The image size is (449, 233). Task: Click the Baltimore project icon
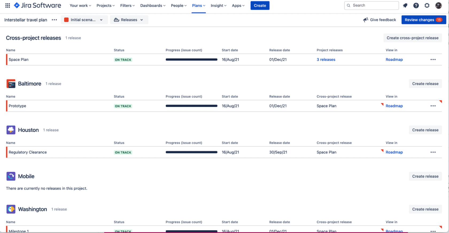pyautogui.click(x=11, y=84)
